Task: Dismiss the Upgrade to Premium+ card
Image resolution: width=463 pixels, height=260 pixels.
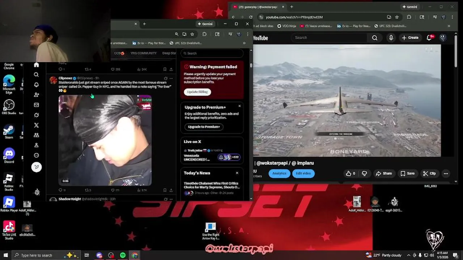Action: pos(239,106)
